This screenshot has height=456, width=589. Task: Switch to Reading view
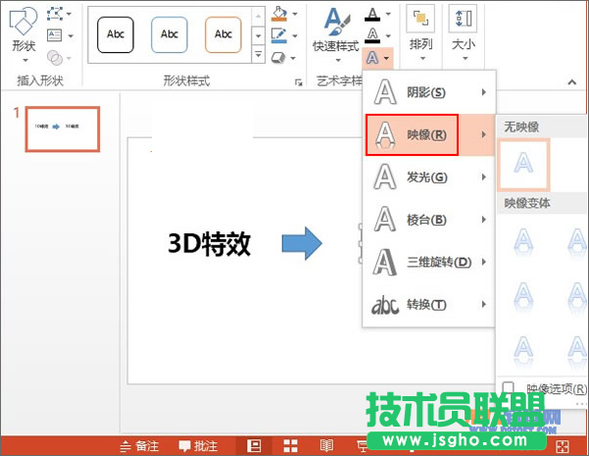(x=326, y=446)
